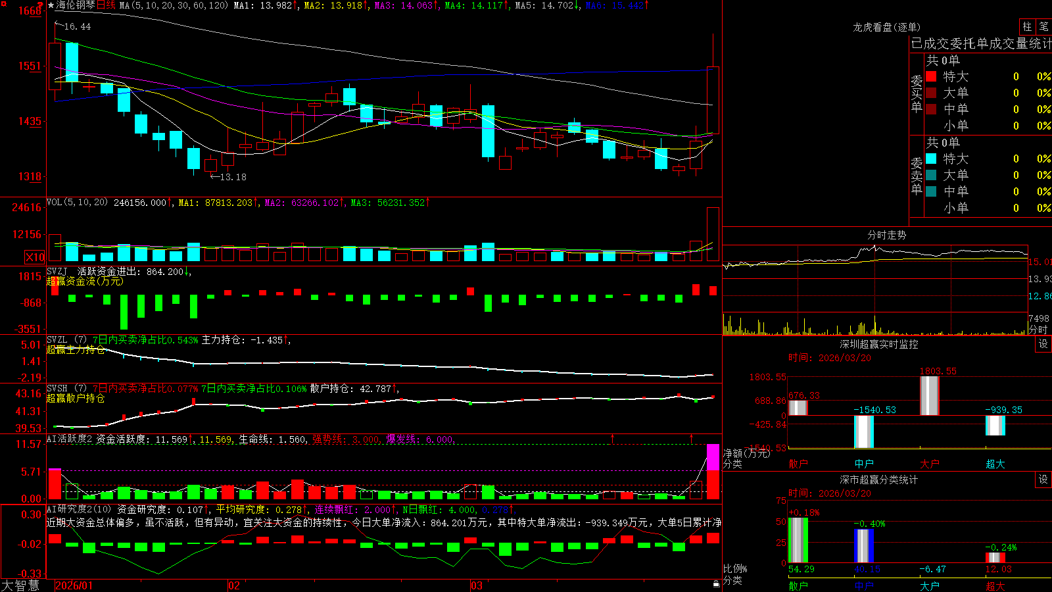Click the 强势线: 3.000 label
The width and height of the screenshot is (1052, 592).
346,439
